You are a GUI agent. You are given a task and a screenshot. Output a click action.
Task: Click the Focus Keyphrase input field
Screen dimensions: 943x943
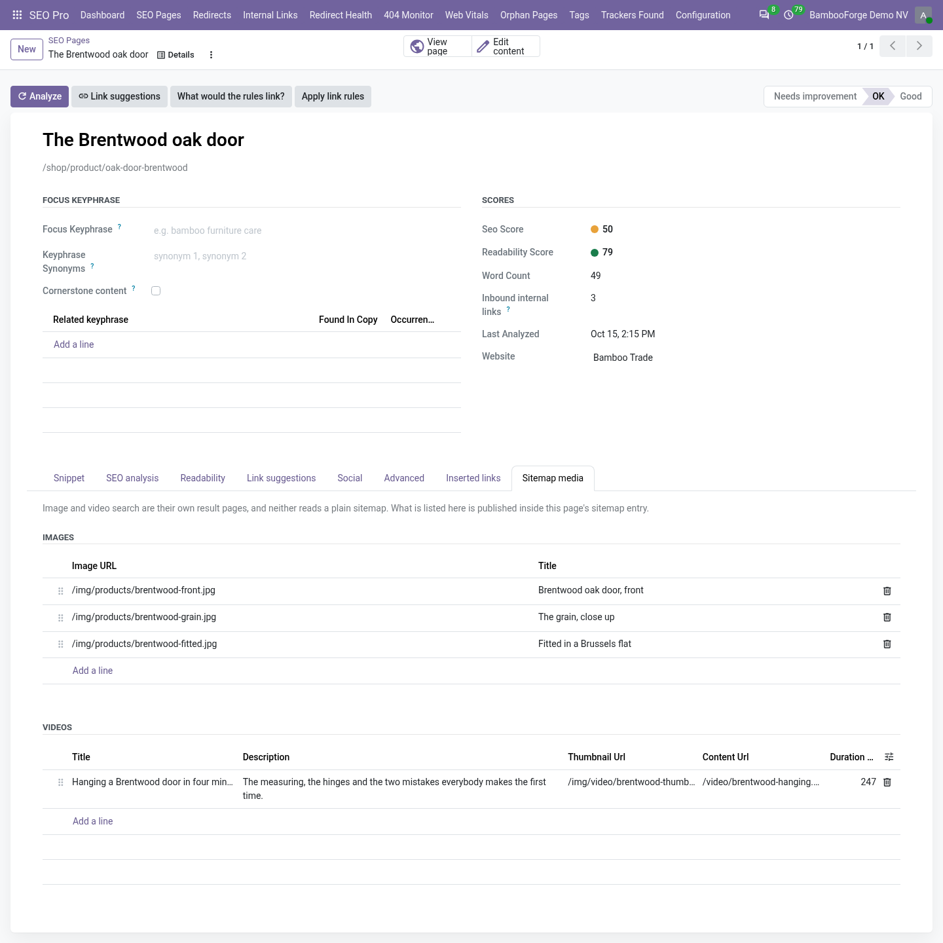pyautogui.click(x=306, y=231)
